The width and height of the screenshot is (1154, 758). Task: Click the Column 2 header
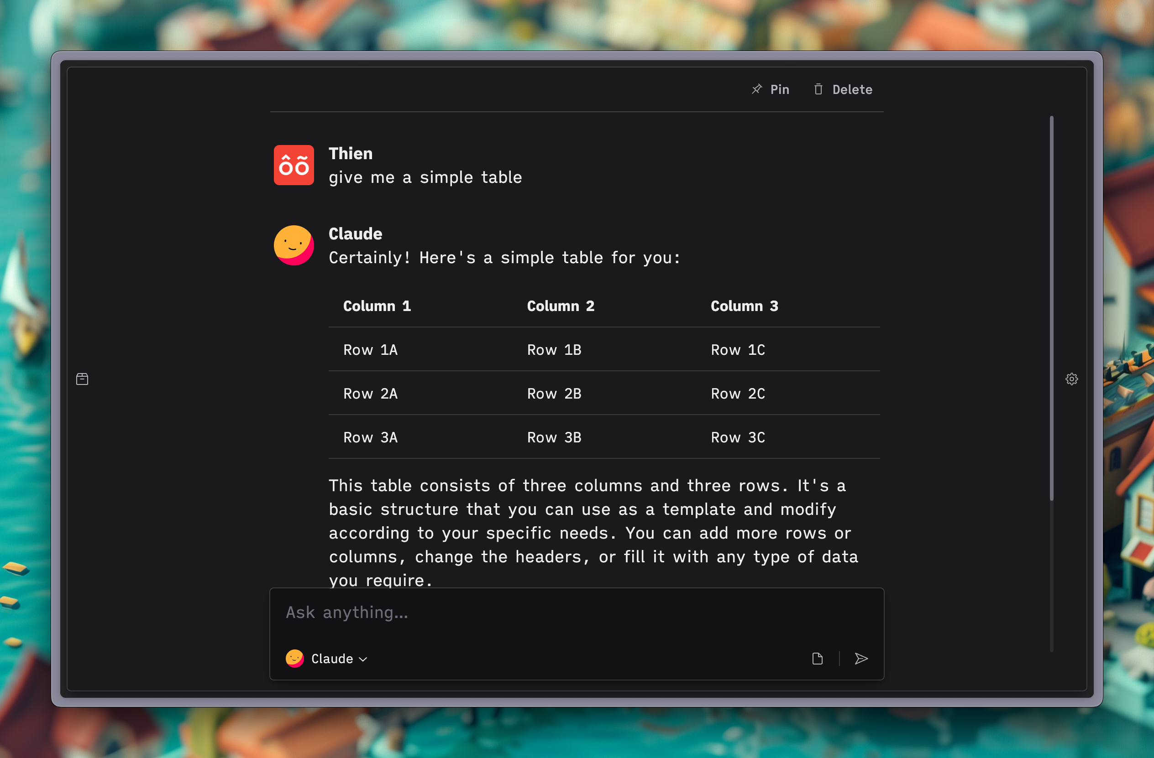click(x=561, y=306)
